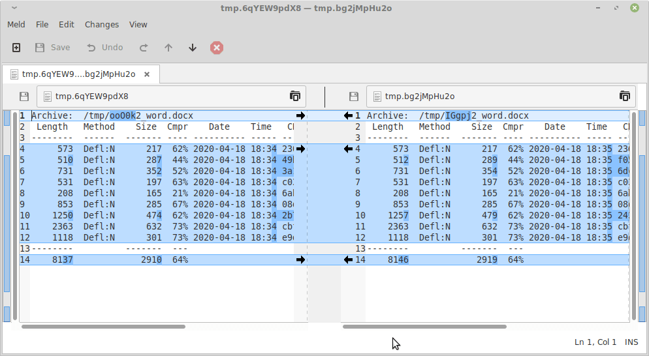
Task: Click the right pane save file icon
Action: (353, 96)
